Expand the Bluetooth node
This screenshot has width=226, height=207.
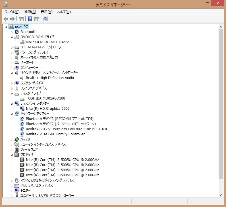[12, 32]
